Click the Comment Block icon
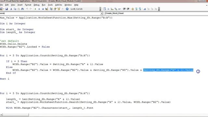Image resolution: width=208 pixels, height=117 pixels. click(136, 9)
